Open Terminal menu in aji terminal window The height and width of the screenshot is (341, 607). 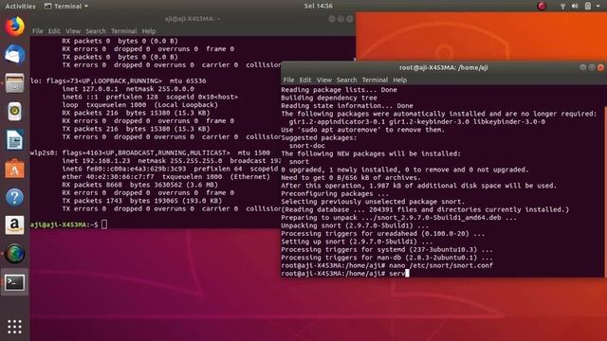pos(123,31)
